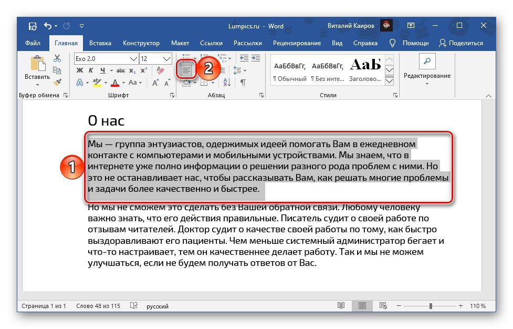Screen dimensions: 513x329
Task: Open the font size dropdown showing 12
Action: tap(165, 58)
